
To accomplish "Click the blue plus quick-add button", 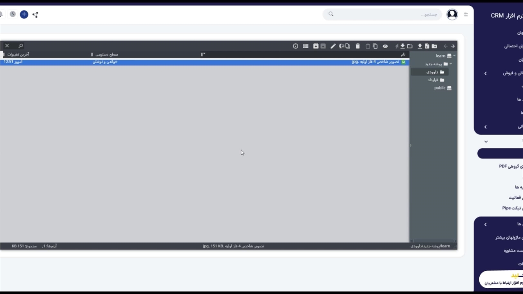I will point(24,14).
